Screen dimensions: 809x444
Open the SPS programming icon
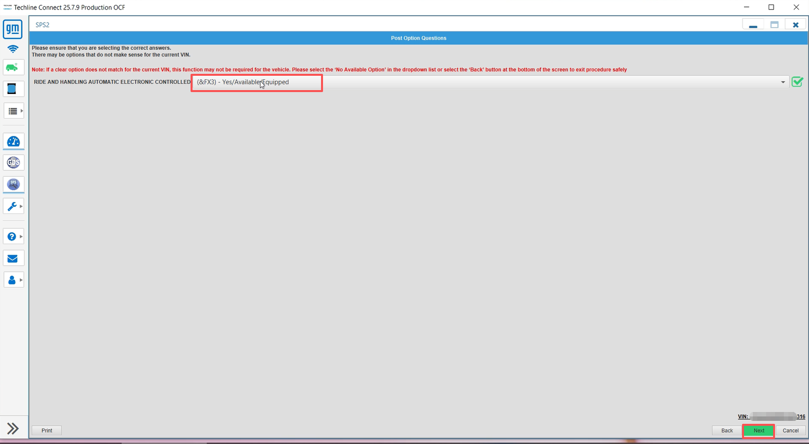point(13,184)
